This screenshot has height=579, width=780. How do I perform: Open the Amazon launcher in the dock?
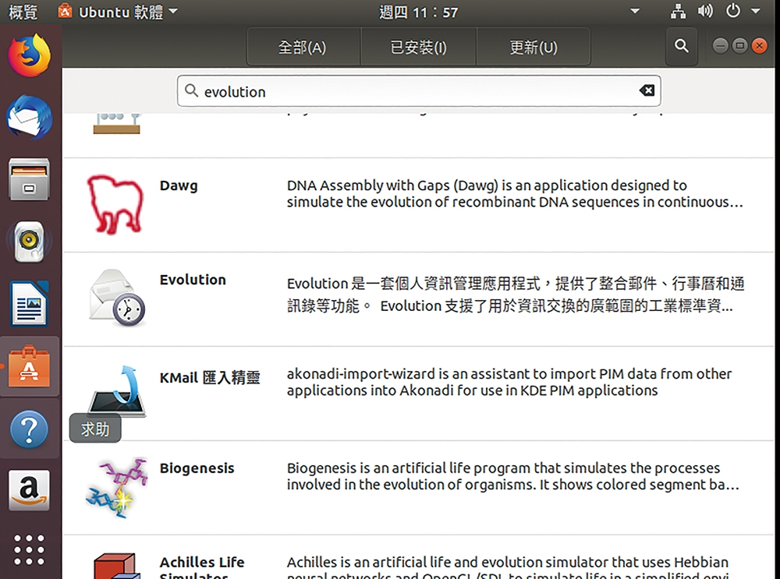click(x=30, y=490)
